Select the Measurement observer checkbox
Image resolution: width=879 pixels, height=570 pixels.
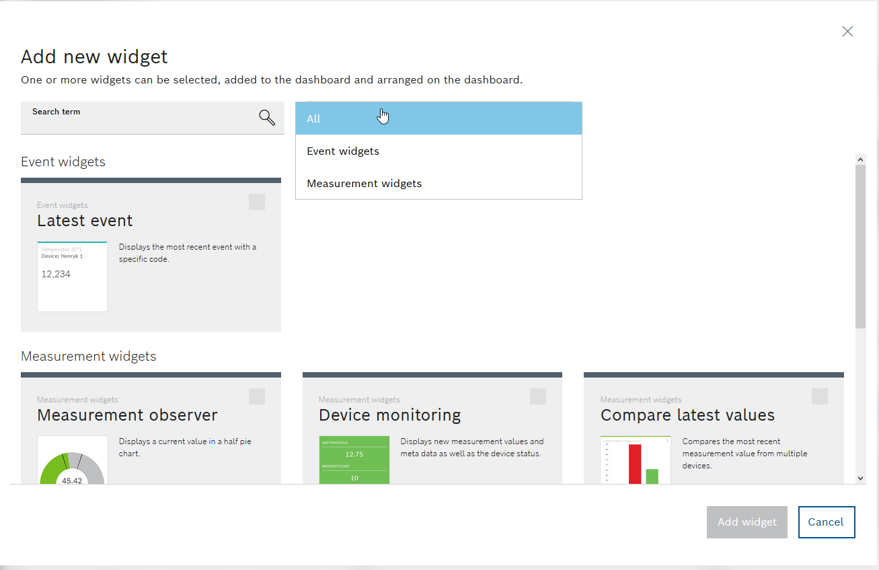pos(256,396)
